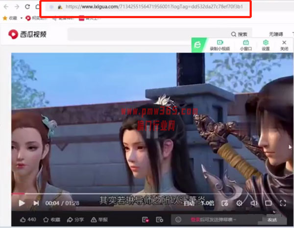The width and height of the screenshot is (294, 228).
Task: Expand the favorites dropdown arrow
Action: click(x=22, y=18)
